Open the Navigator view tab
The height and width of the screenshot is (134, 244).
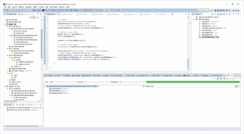(204, 75)
